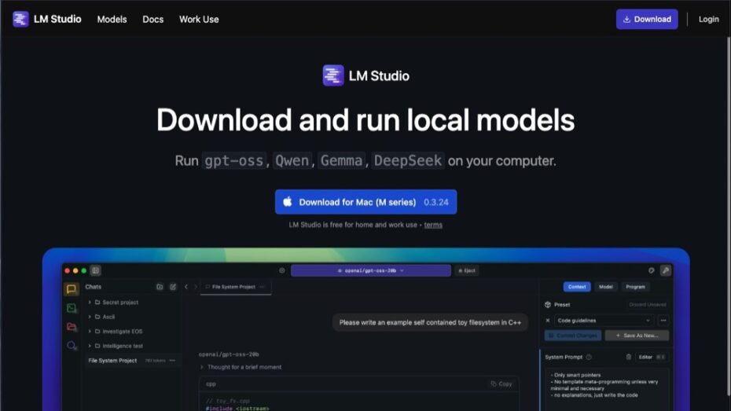731x411 pixels.
Task: Open the System Prompt Editor button
Action: (652, 357)
